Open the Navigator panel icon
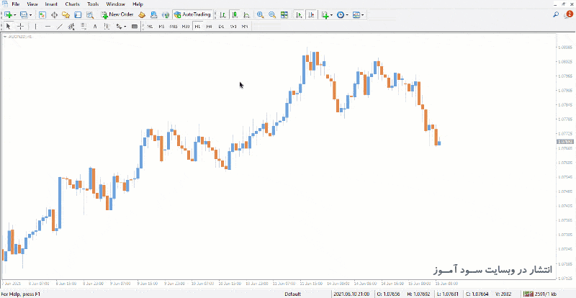The image size is (576, 298). pos(66,14)
